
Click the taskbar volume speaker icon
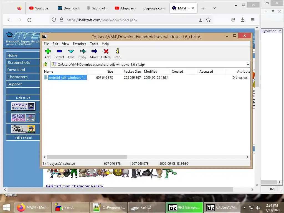click(x=258, y=207)
